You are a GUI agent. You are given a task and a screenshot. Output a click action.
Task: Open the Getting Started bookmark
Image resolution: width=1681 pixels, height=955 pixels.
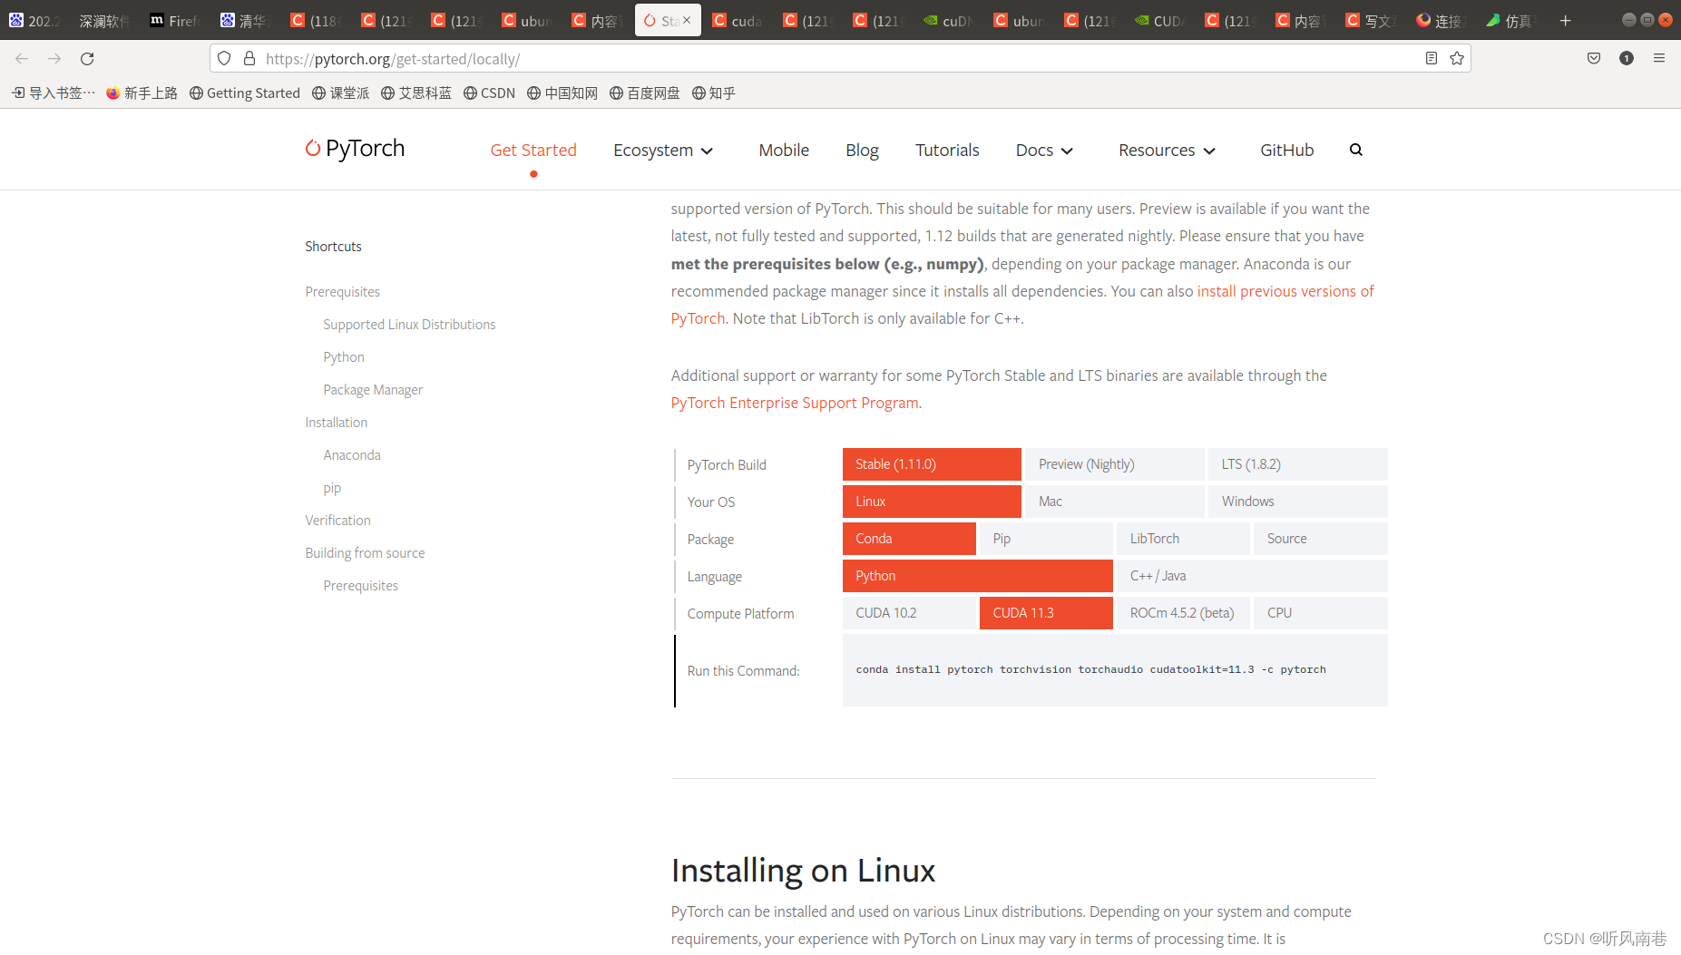pyautogui.click(x=245, y=93)
